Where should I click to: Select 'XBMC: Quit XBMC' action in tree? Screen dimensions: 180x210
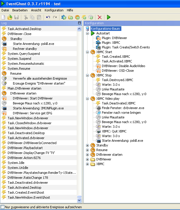tap(114, 131)
